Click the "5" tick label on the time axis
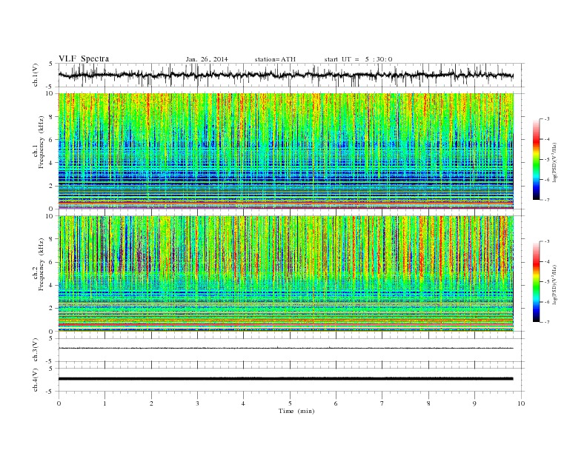 (290, 403)
